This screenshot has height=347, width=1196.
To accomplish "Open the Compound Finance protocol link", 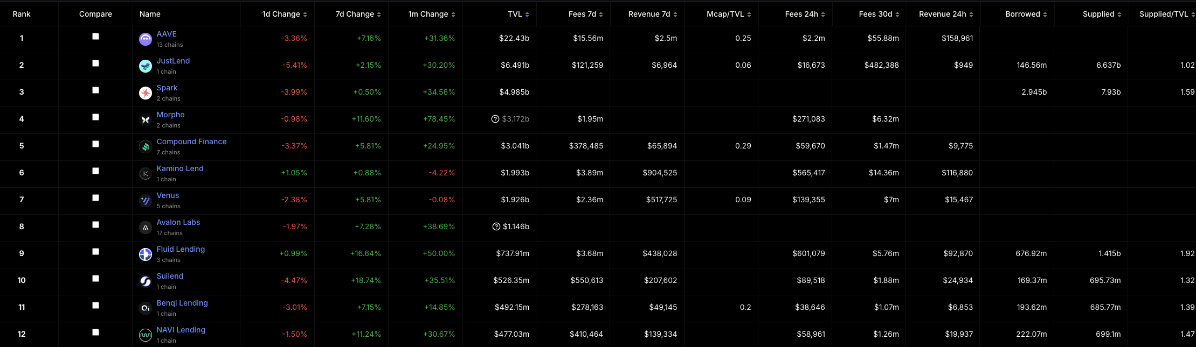I will (x=191, y=141).
